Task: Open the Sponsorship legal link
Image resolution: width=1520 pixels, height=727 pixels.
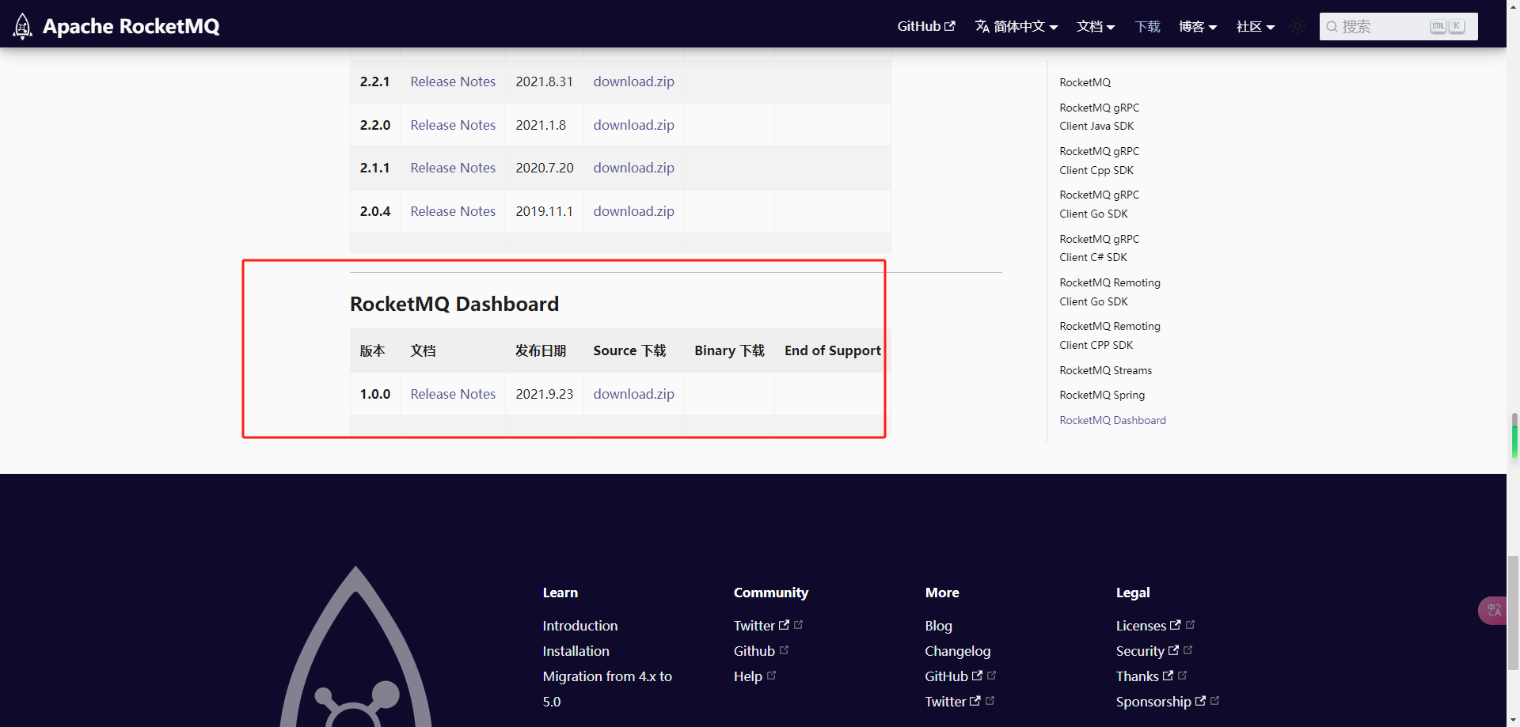Action: pos(1161,702)
